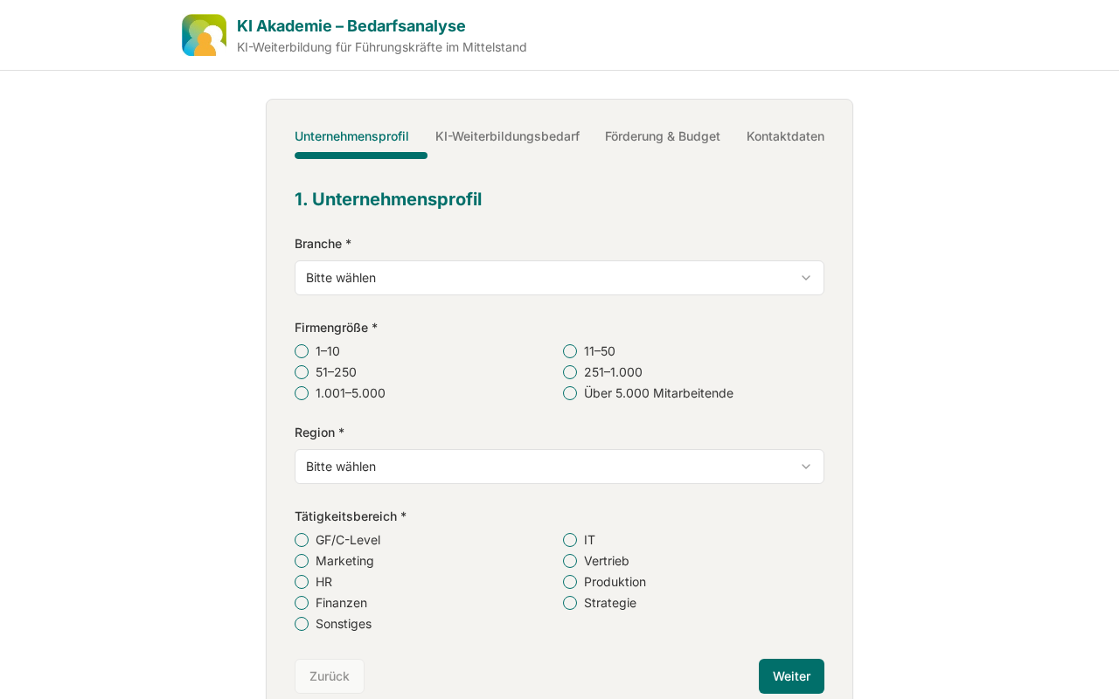Image resolution: width=1119 pixels, height=699 pixels.
Task: Click the Weiter button
Action: tap(791, 676)
